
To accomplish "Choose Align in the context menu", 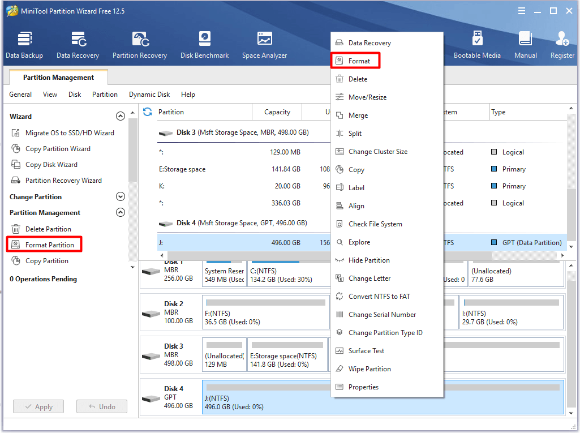I will (387, 206).
